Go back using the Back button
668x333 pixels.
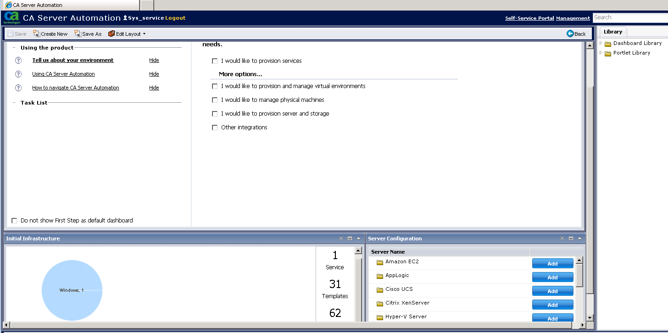(x=576, y=33)
